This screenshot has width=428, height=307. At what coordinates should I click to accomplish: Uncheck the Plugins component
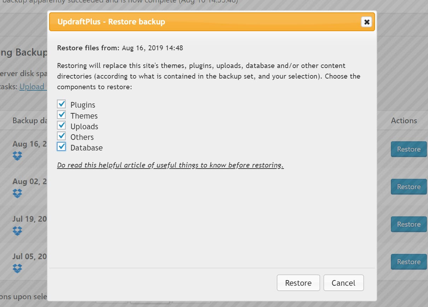[61, 104]
